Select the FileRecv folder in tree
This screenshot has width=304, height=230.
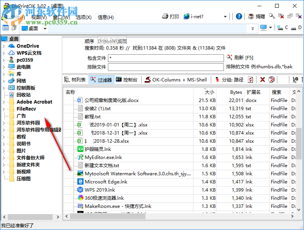click(x=26, y=109)
